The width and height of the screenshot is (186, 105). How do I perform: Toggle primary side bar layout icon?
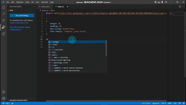[x=156, y=2]
